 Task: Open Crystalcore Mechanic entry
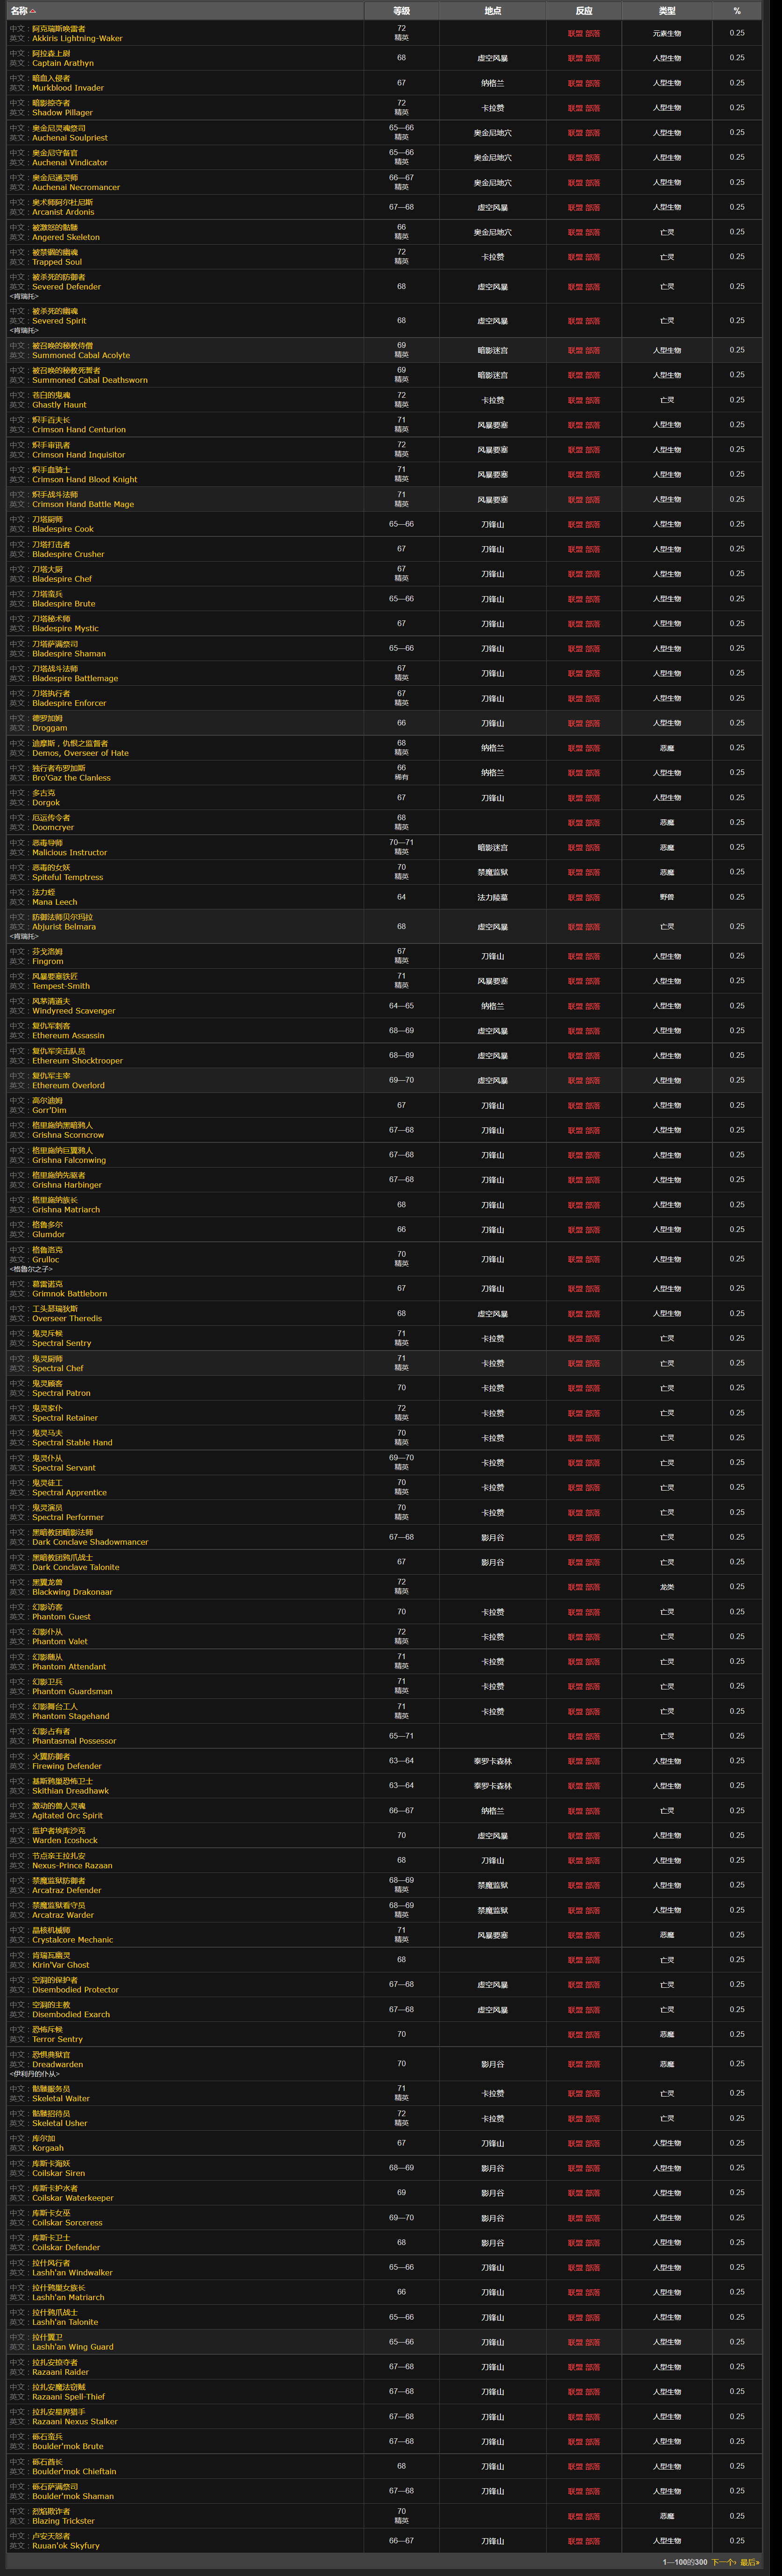coord(73,1940)
